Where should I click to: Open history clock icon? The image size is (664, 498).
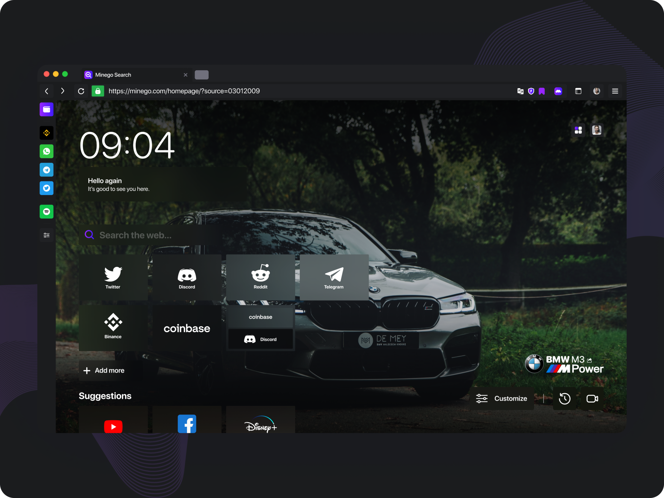[x=564, y=398]
